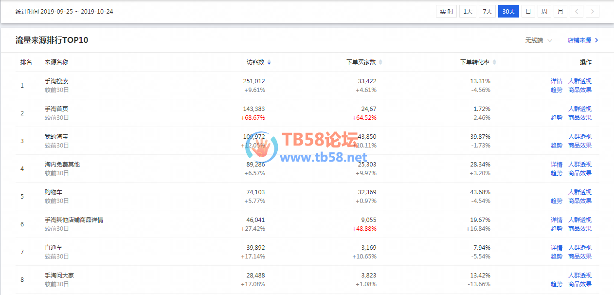Click the conversion rate 43.68%
The height and width of the screenshot is (295, 614).
click(x=480, y=192)
